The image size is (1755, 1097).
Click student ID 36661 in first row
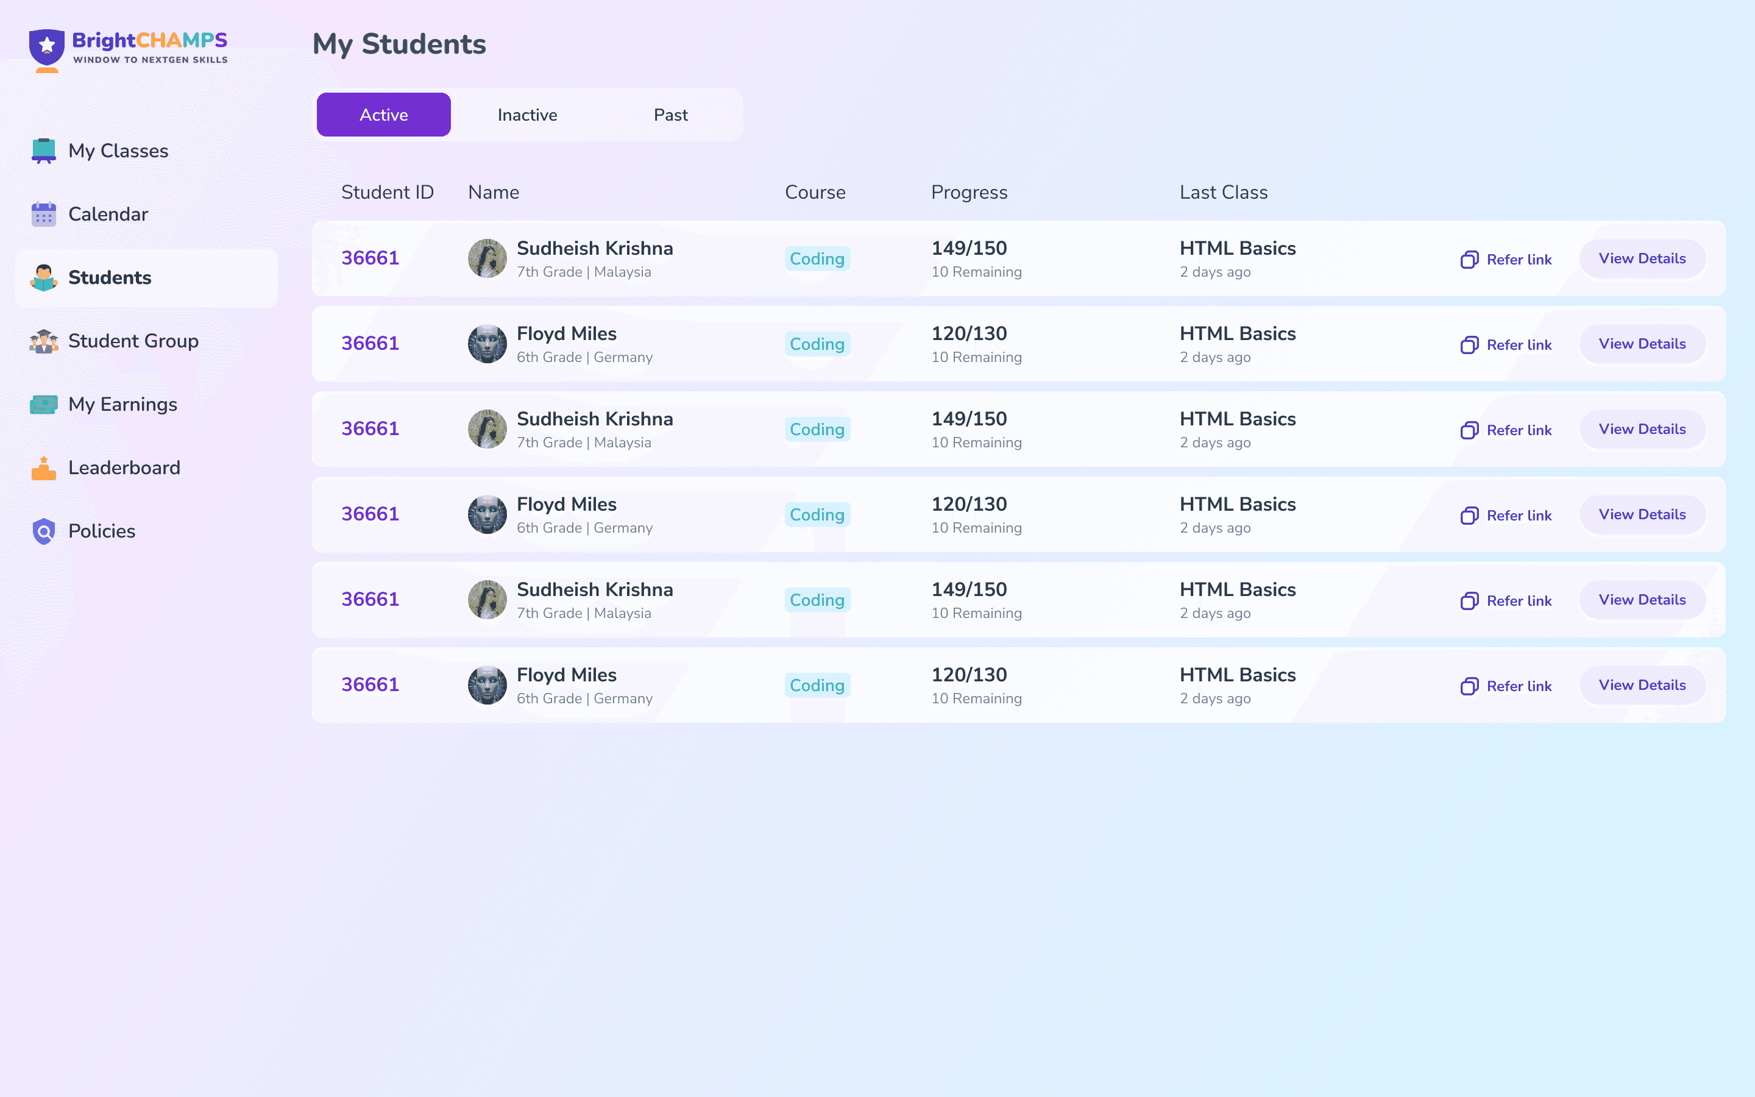click(x=370, y=258)
